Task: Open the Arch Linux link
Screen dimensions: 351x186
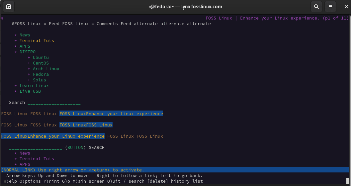Action: coord(46,69)
